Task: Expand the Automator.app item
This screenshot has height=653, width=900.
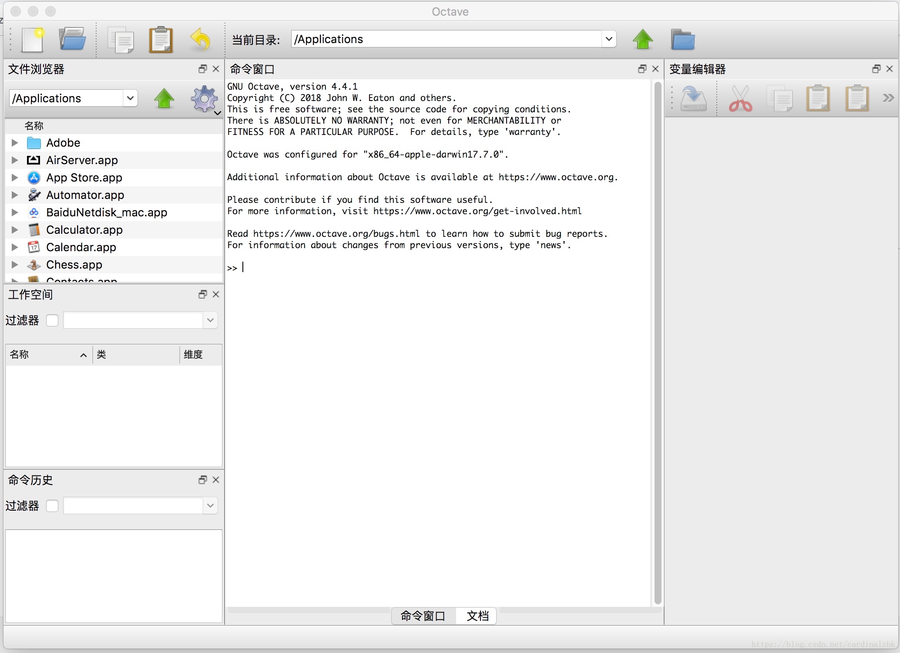Action: coord(15,195)
